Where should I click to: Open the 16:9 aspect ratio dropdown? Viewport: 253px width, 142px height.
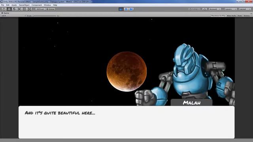tap(13, 16)
